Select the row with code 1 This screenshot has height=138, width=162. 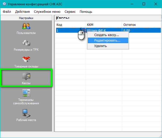[x=65, y=31]
